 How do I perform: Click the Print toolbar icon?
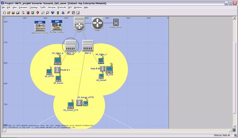point(17,13)
